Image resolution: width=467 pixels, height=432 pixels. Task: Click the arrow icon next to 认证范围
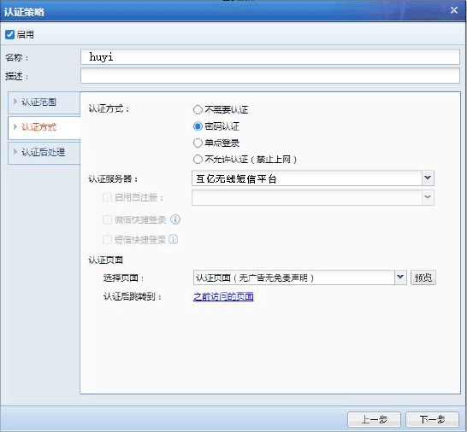(15, 102)
